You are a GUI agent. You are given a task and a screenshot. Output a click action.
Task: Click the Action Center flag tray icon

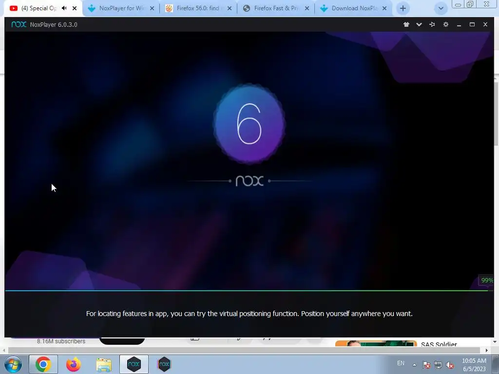tap(426, 365)
